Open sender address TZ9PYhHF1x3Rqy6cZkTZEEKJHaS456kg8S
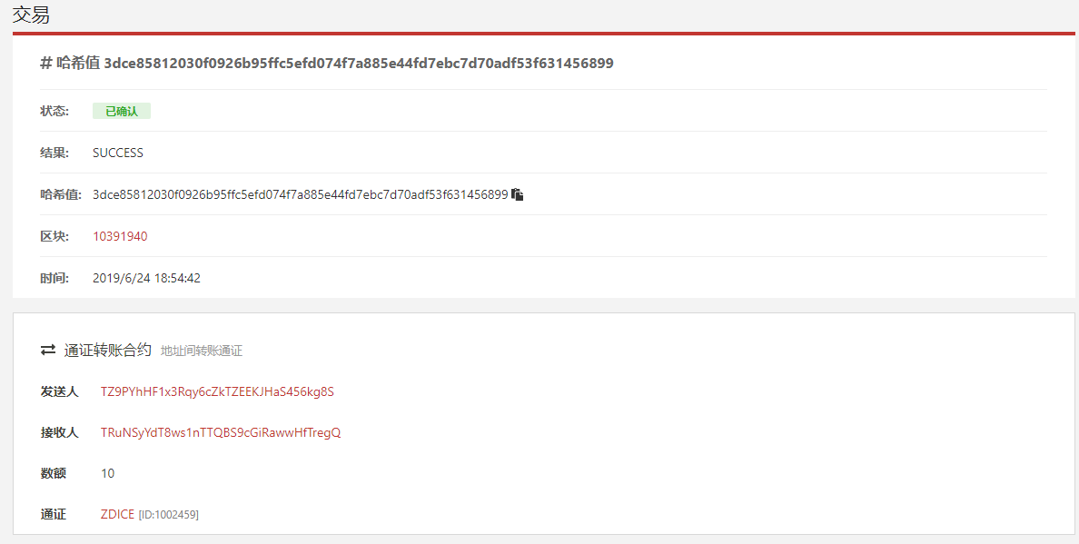The width and height of the screenshot is (1079, 544). (x=217, y=392)
